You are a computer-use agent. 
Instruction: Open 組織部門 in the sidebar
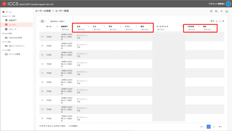pyautogui.click(x=12, y=20)
